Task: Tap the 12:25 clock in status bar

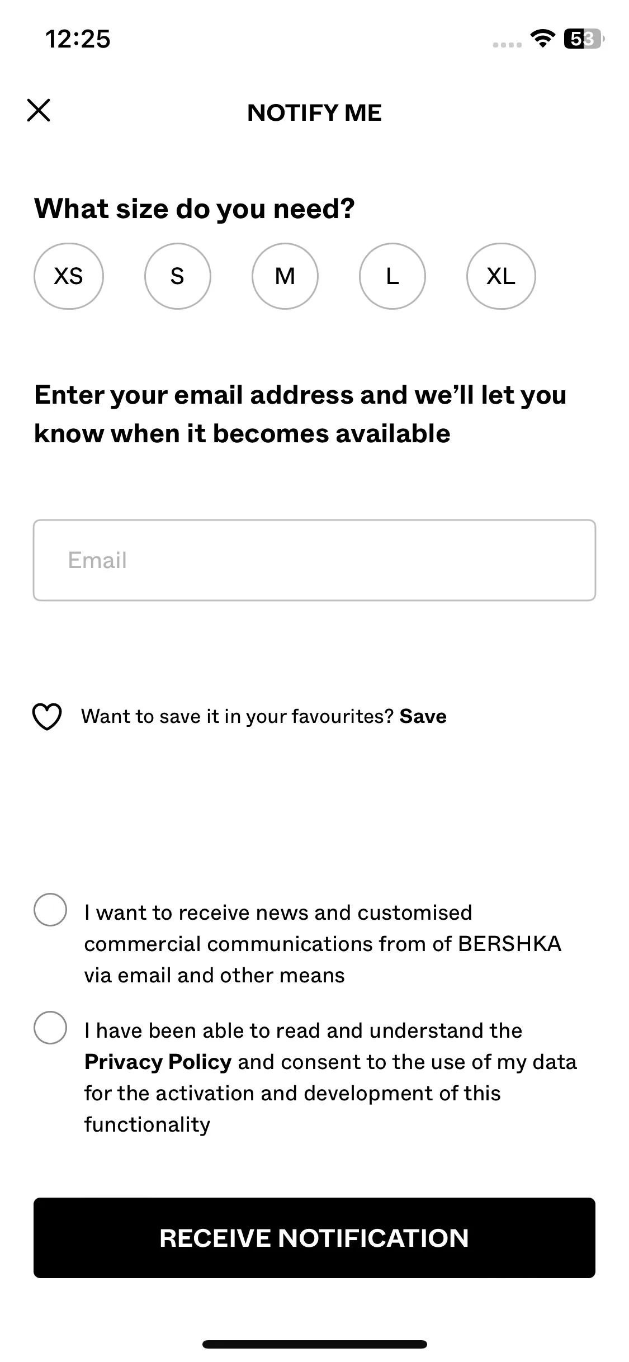Action: [78, 39]
